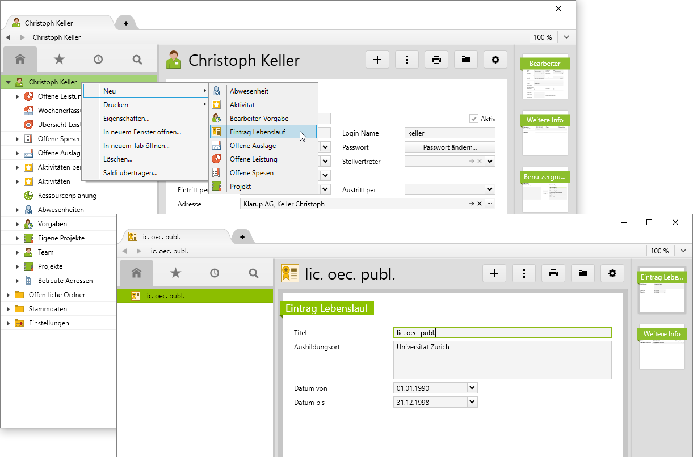Expand the Stammdaten folder node
693x457 pixels.
8,309
